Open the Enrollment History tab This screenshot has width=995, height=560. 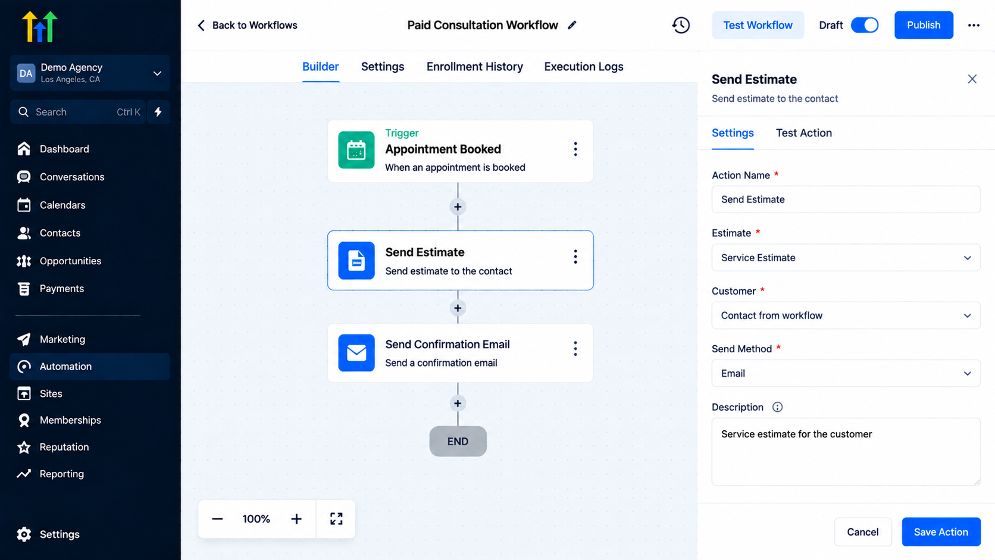[x=475, y=67]
